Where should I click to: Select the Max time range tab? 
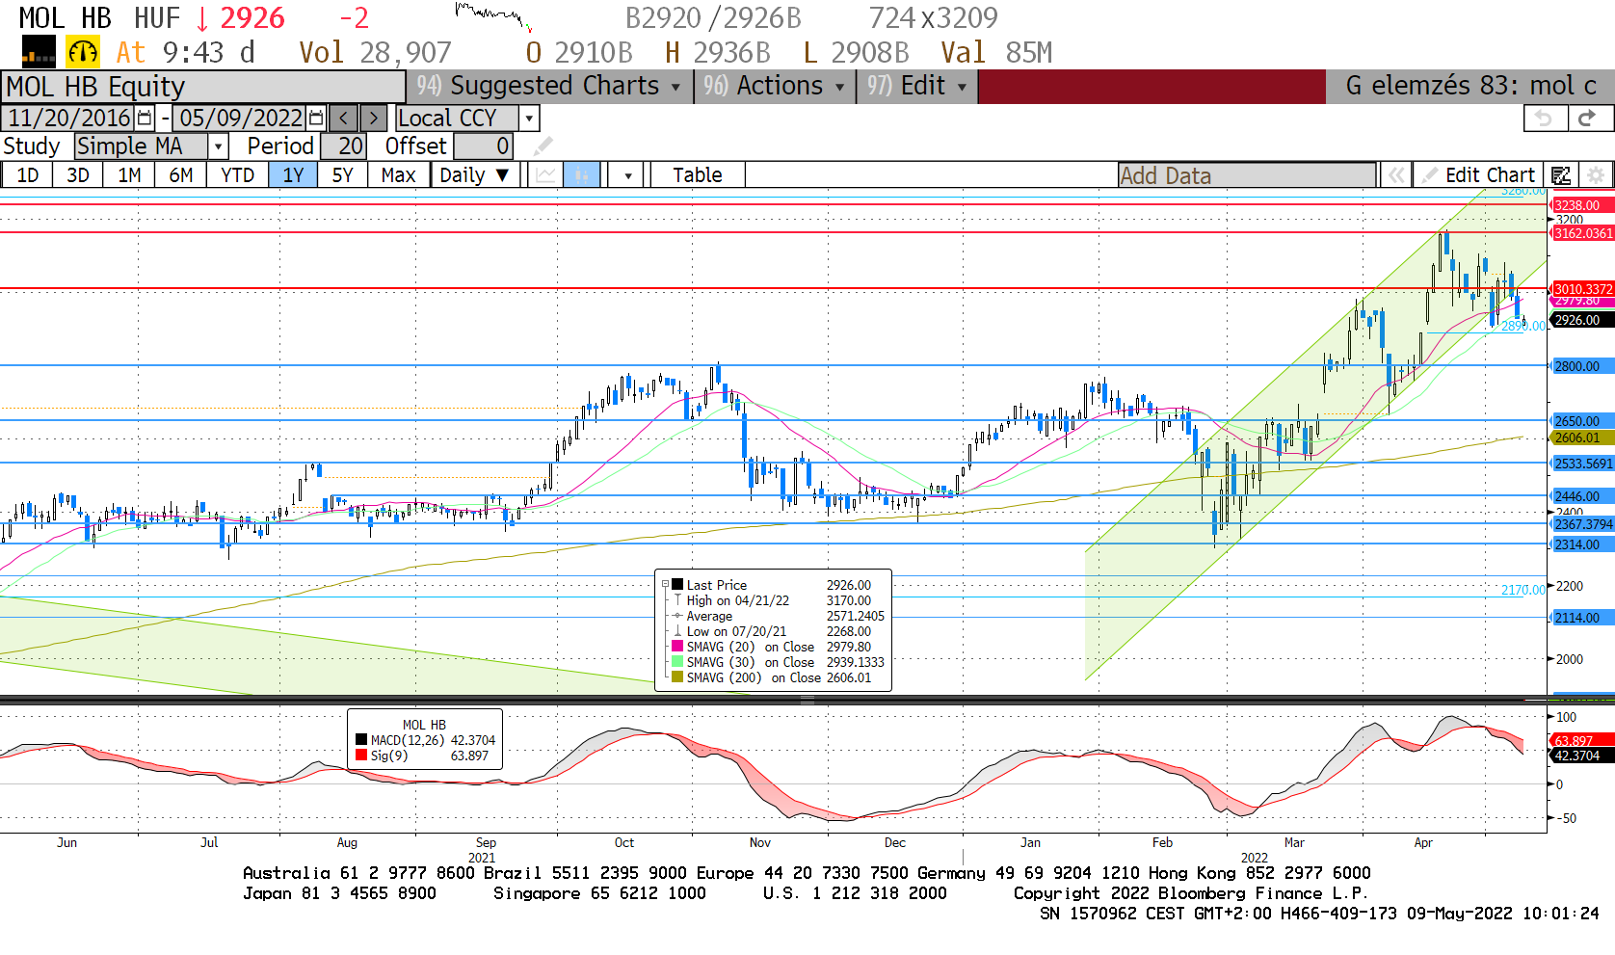pos(398,175)
